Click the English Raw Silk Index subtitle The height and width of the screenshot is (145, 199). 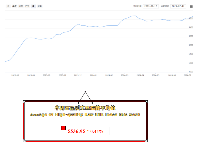[85, 115]
